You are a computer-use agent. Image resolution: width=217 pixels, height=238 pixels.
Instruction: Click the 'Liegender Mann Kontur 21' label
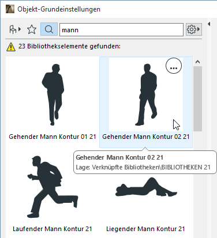(145, 229)
